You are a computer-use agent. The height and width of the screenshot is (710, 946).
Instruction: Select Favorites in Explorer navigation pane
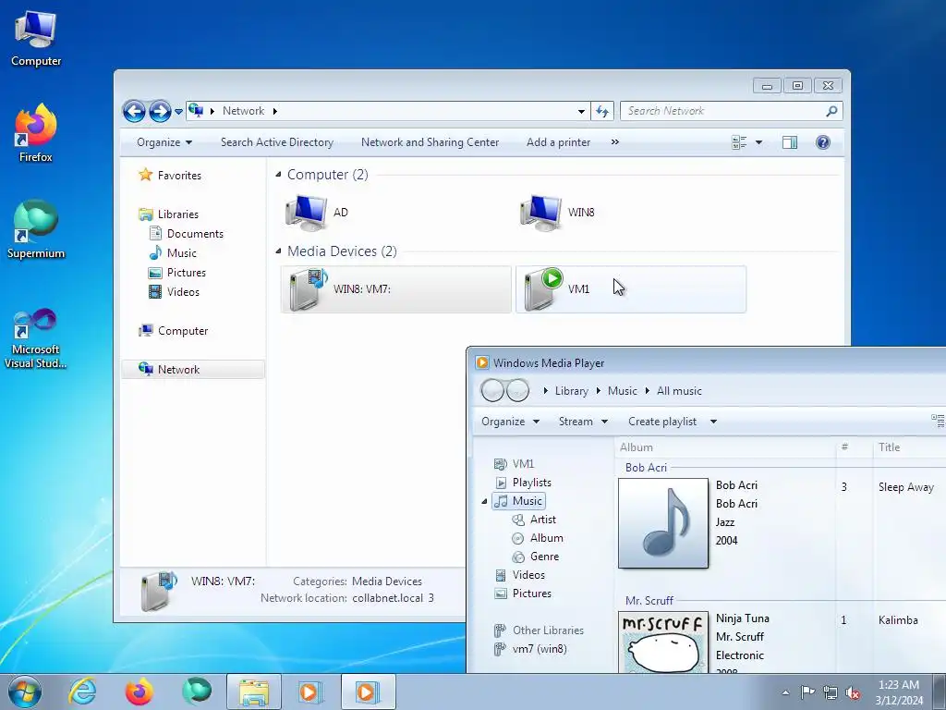point(179,176)
